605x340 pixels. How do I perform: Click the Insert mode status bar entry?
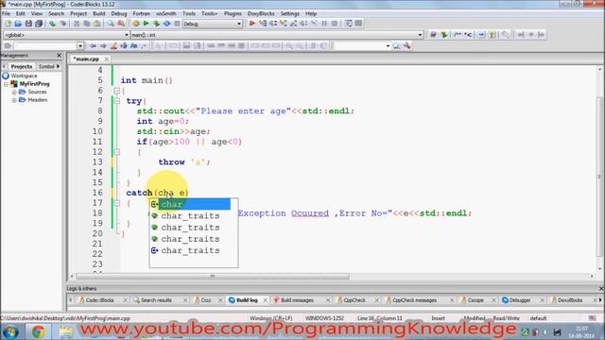coord(438,318)
